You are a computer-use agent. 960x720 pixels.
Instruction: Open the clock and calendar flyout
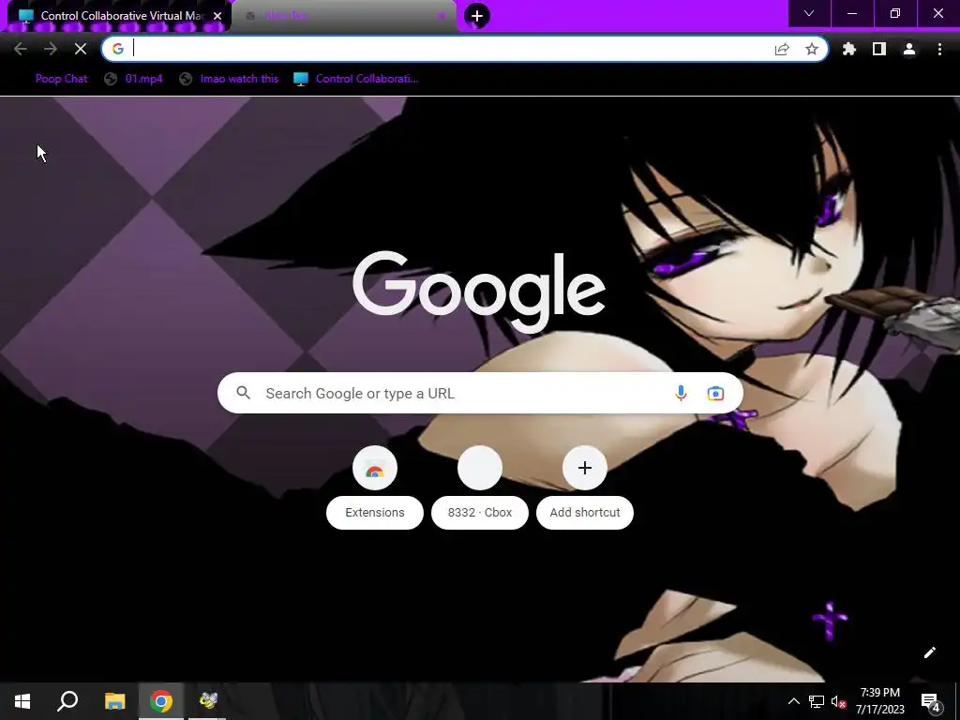pos(879,701)
